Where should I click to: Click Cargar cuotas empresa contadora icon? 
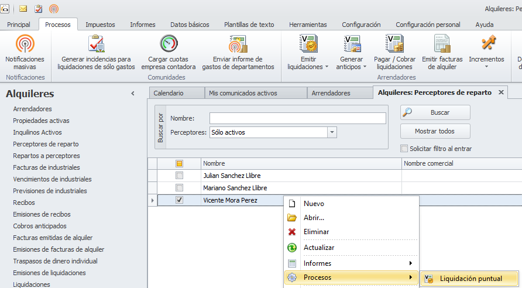[x=168, y=44]
